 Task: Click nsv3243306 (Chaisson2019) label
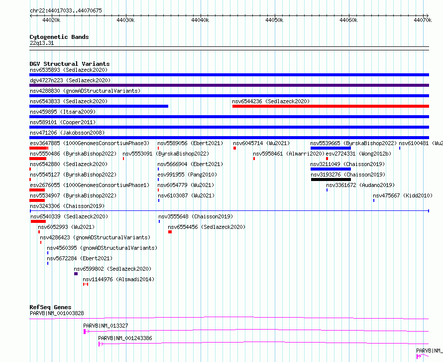pyautogui.click(x=67, y=206)
